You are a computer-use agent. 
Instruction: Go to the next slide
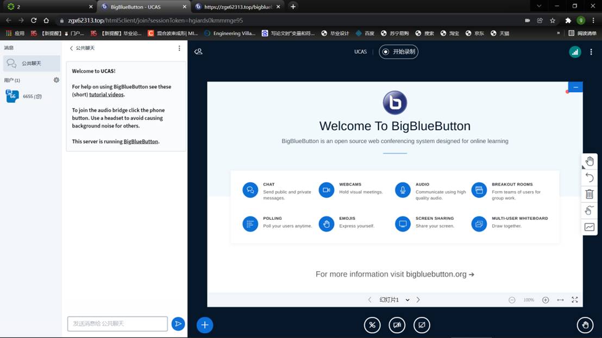pyautogui.click(x=418, y=299)
